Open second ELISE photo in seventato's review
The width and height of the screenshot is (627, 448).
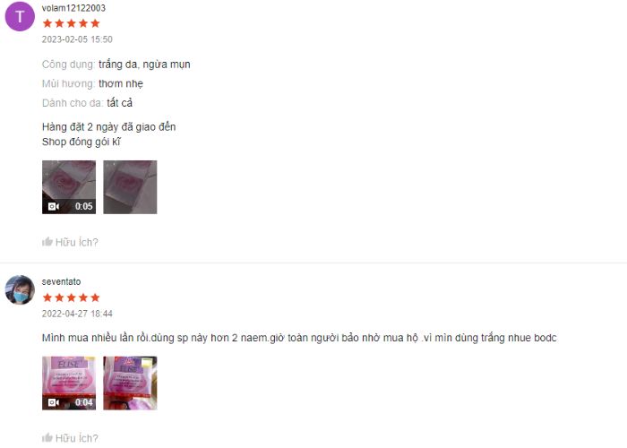(130, 383)
